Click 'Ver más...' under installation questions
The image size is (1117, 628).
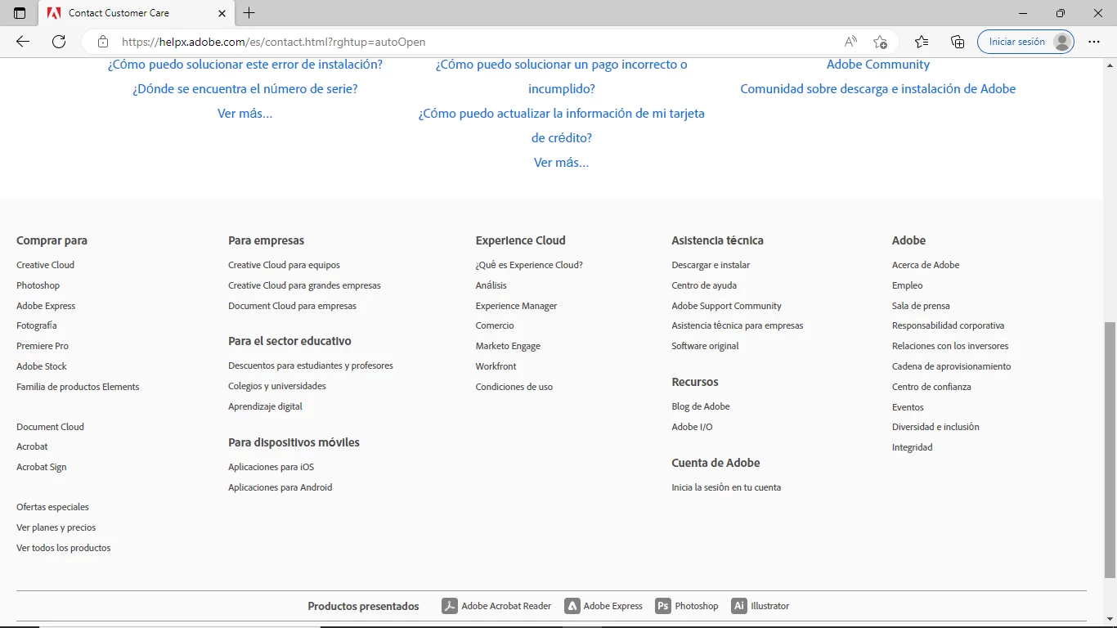(245, 114)
